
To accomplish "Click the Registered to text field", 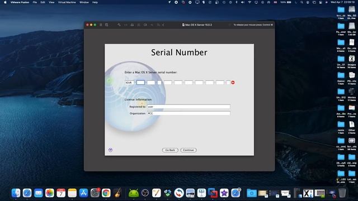I will click(x=189, y=107).
